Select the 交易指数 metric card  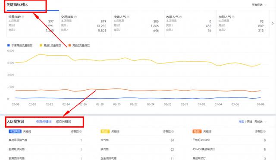coord(85,24)
